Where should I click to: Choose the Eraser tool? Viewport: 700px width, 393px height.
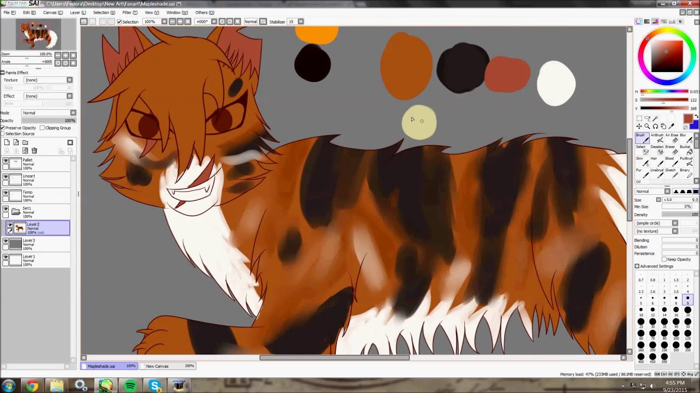(x=672, y=150)
